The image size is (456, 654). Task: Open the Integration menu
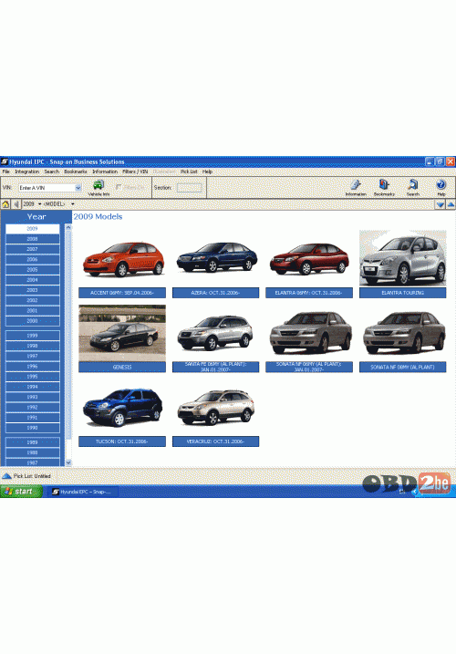[x=26, y=171]
